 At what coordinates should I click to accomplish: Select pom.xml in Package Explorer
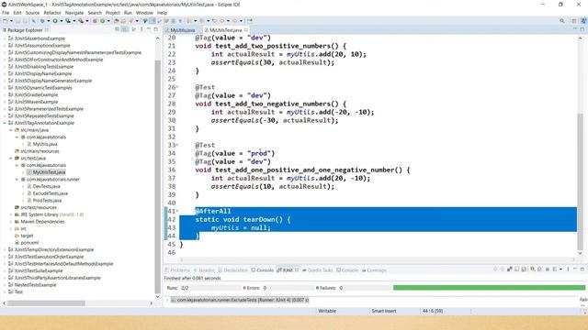click(x=29, y=243)
